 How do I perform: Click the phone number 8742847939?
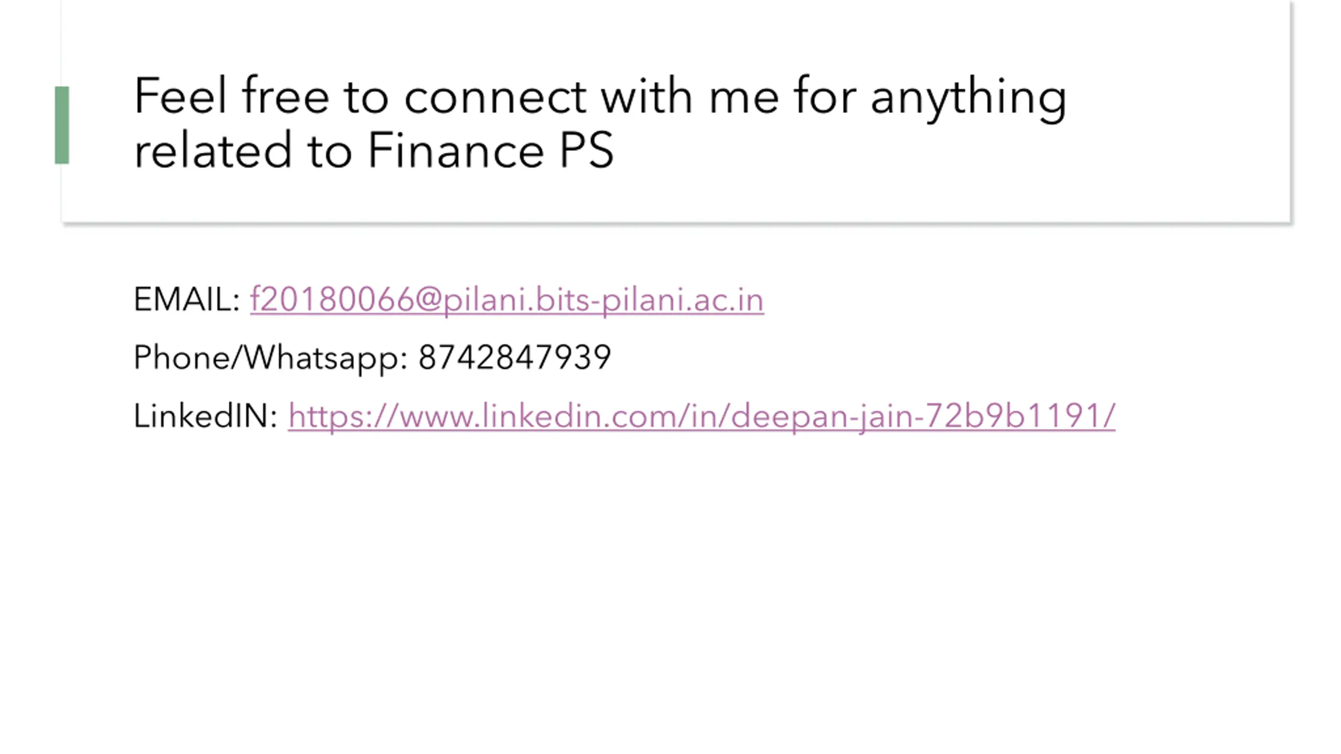(514, 357)
